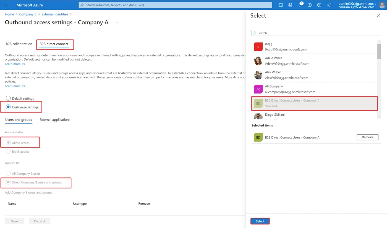387x229 pixels.
Task: Open the External applications sub-tab
Action: pyautogui.click(x=55, y=120)
